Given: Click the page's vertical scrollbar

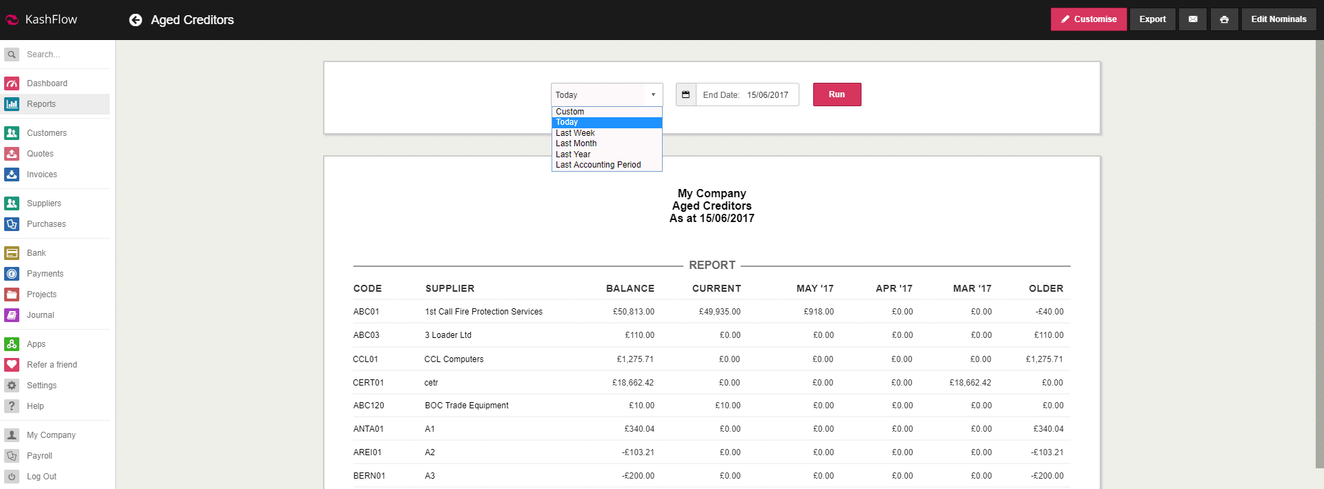Looking at the screenshot, I should (x=1319, y=254).
